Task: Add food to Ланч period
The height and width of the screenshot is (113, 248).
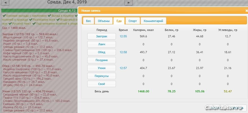Action: (x=102, y=44)
